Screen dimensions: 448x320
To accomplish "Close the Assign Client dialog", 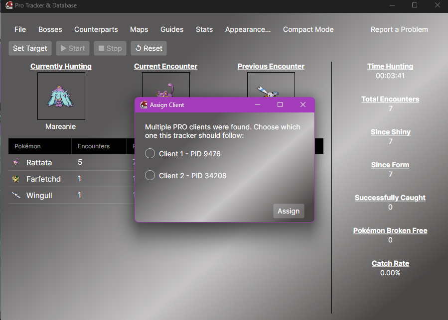I will pyautogui.click(x=303, y=105).
